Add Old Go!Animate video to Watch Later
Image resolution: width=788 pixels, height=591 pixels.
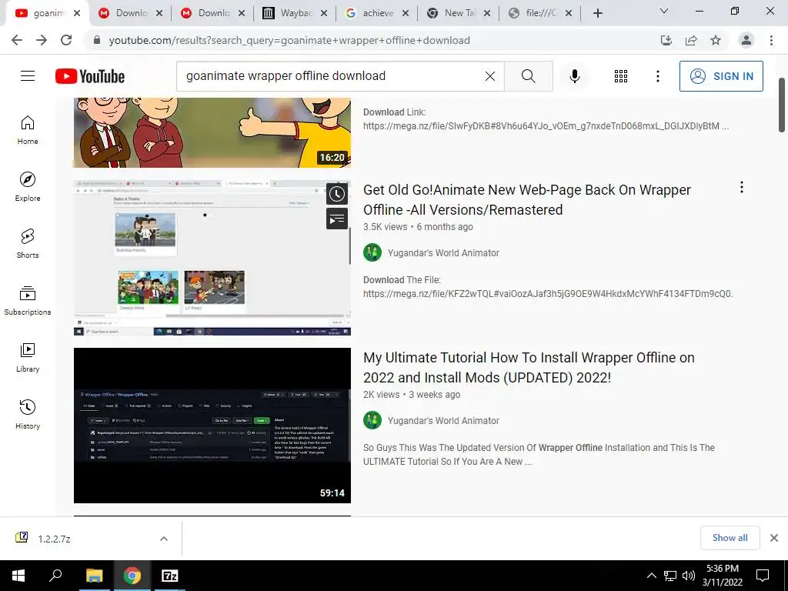(337, 194)
